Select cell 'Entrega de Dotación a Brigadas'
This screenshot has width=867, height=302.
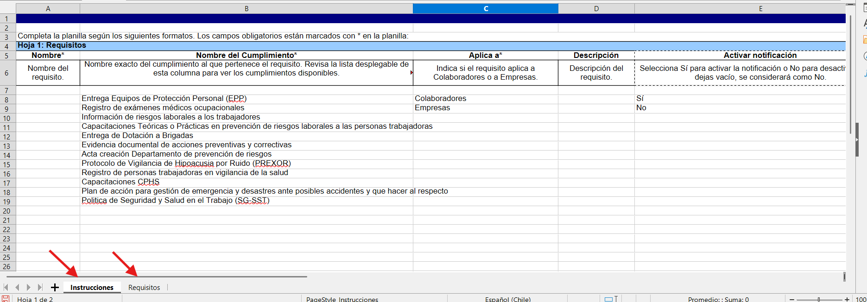point(247,136)
